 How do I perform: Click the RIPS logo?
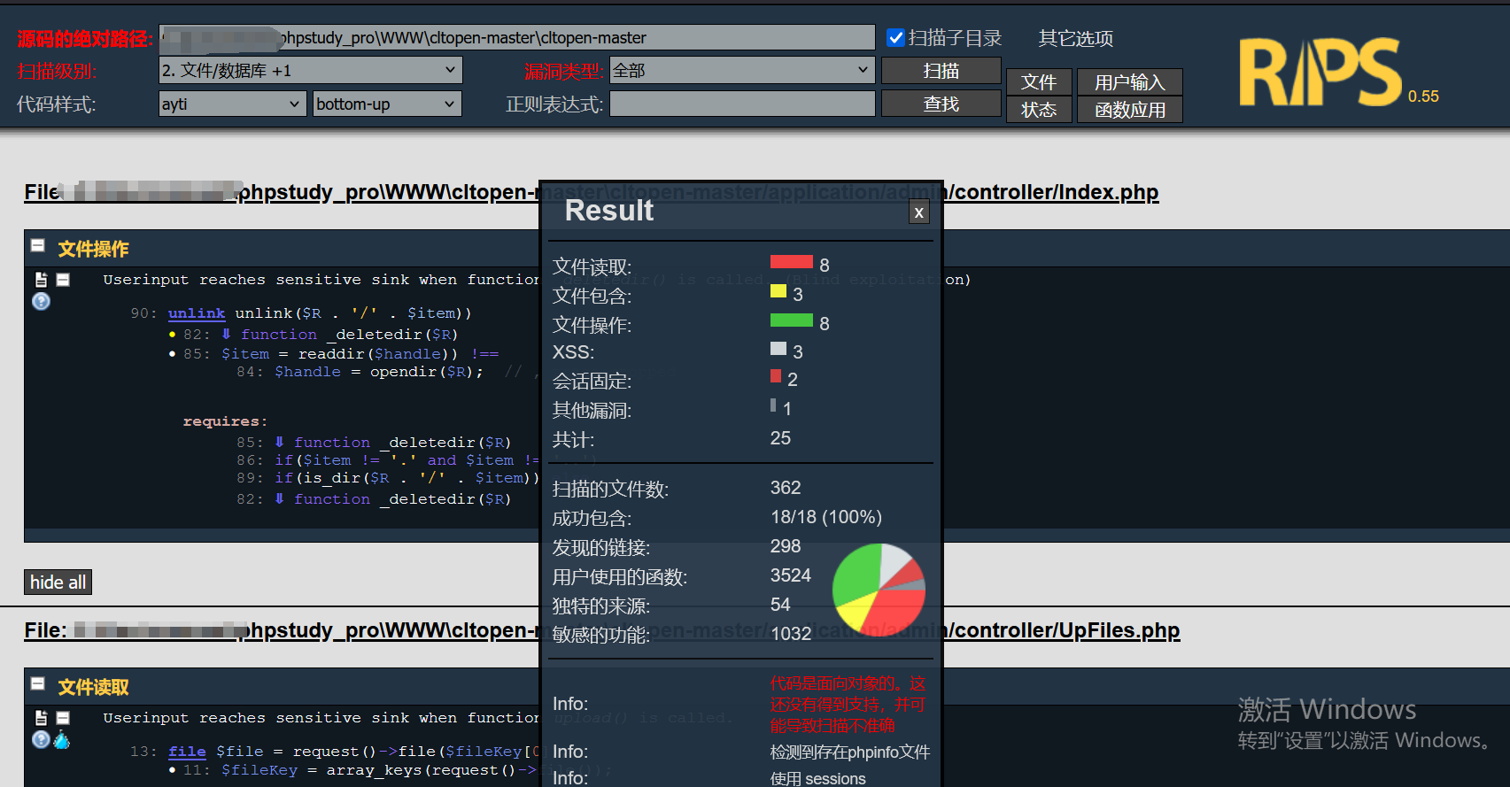pyautogui.click(x=1320, y=73)
